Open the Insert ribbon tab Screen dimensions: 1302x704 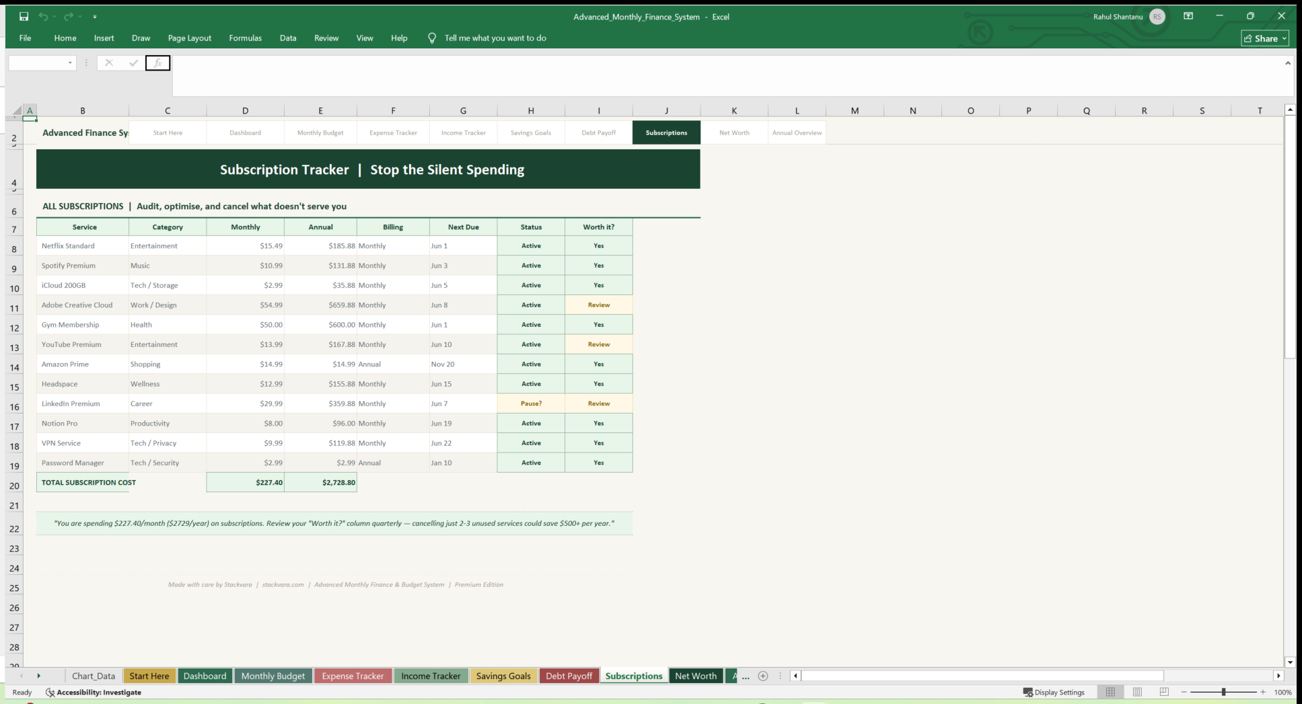point(104,38)
